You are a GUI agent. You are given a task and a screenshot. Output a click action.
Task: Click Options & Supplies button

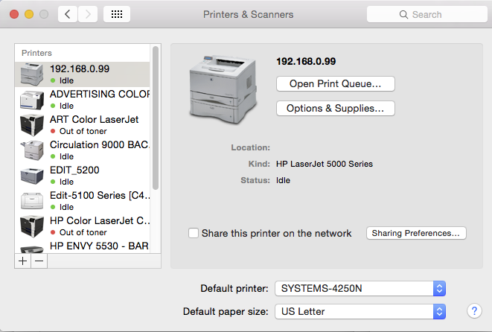tap(335, 108)
